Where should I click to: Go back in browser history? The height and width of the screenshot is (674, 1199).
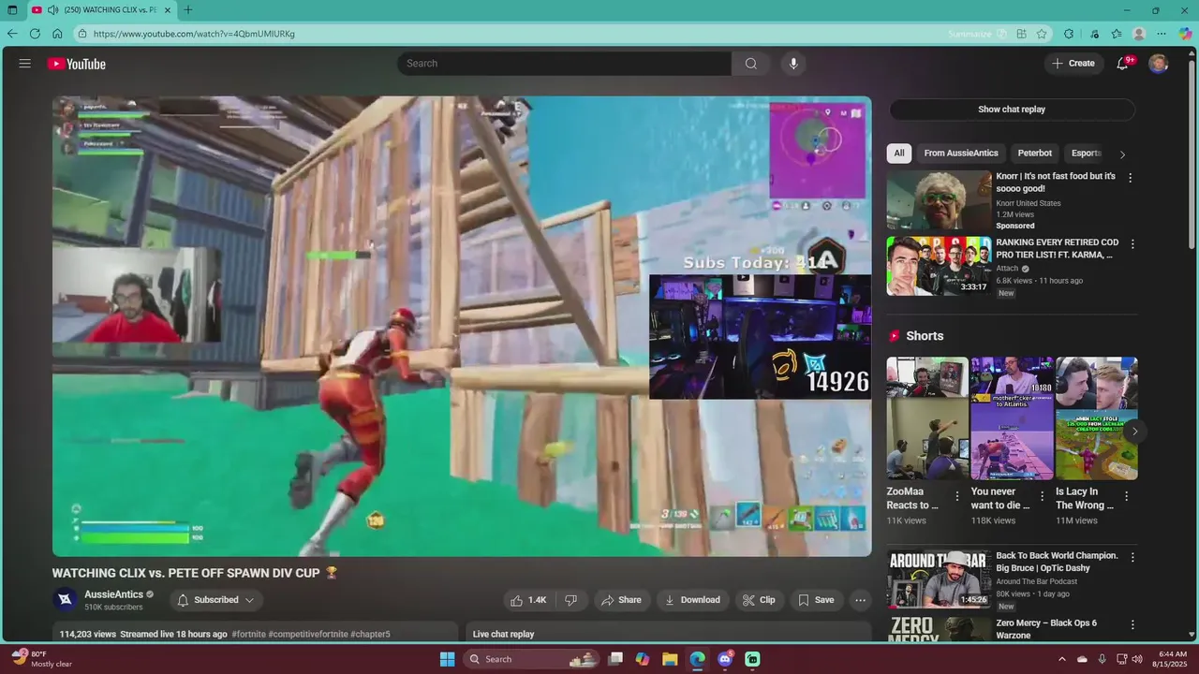click(x=12, y=34)
